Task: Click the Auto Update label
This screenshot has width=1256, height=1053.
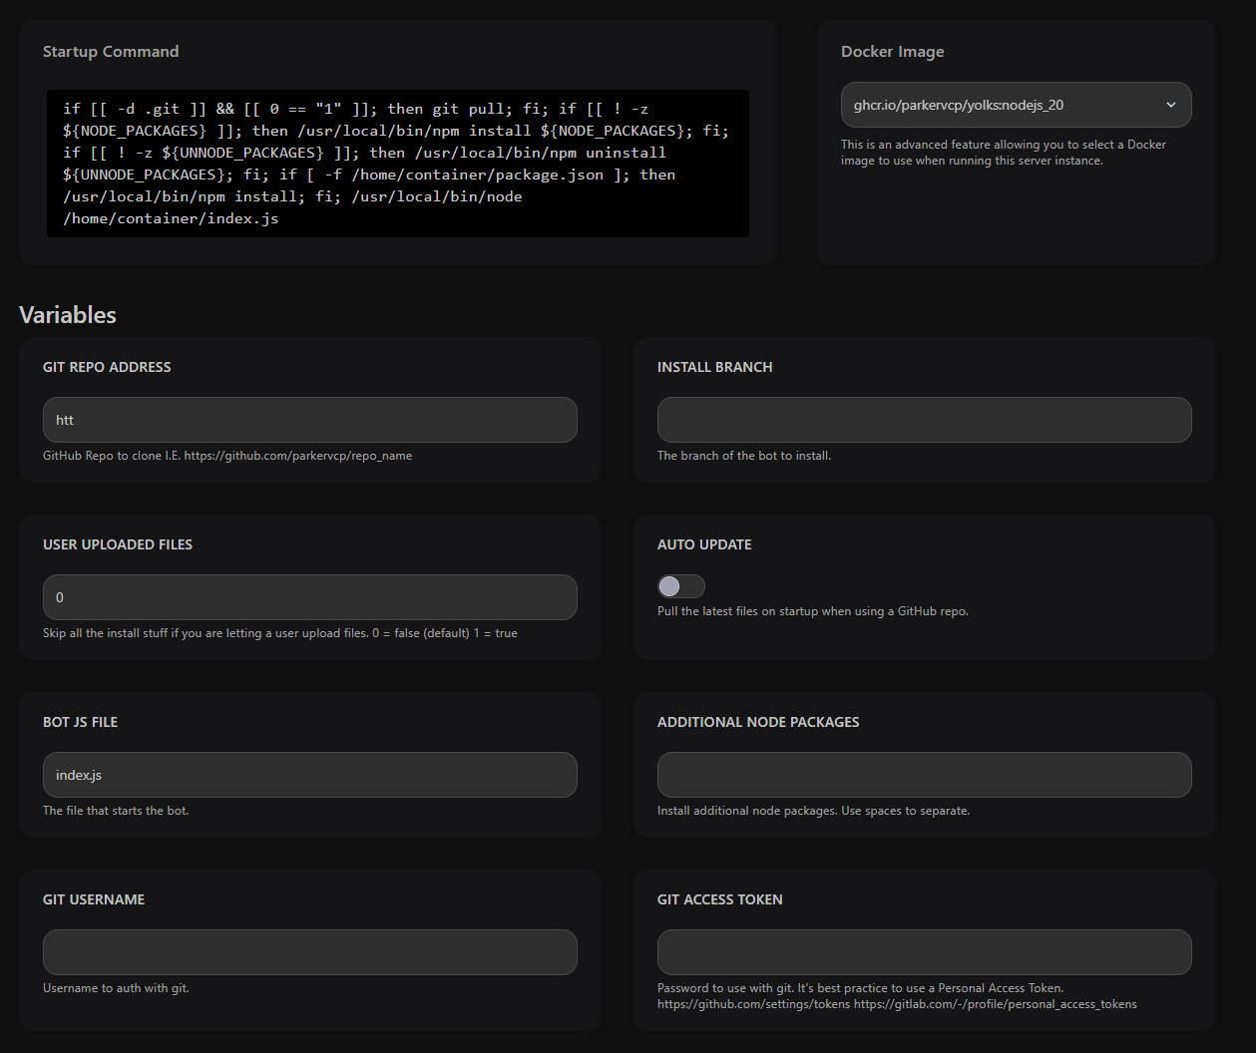Action: [704, 544]
